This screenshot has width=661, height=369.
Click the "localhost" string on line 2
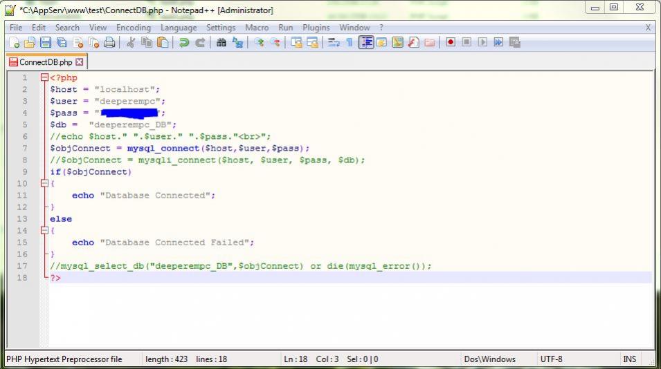point(125,89)
